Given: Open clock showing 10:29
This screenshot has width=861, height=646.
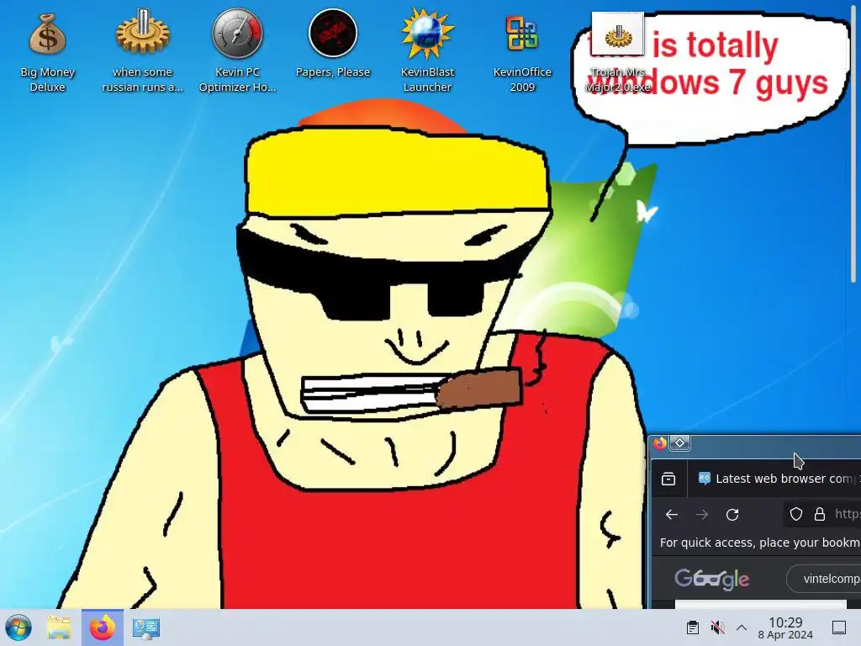Looking at the screenshot, I should tap(785, 627).
